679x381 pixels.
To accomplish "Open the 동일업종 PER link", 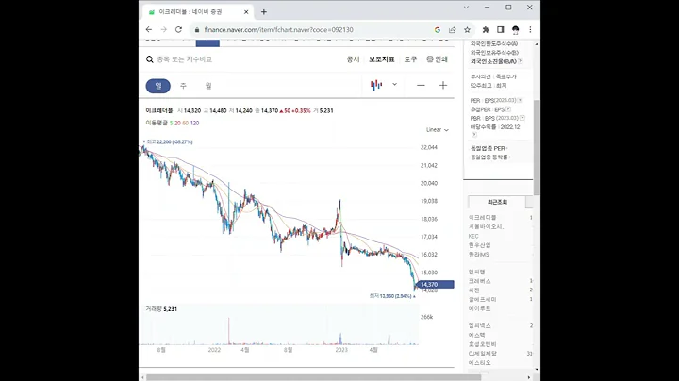I will tap(489, 148).
